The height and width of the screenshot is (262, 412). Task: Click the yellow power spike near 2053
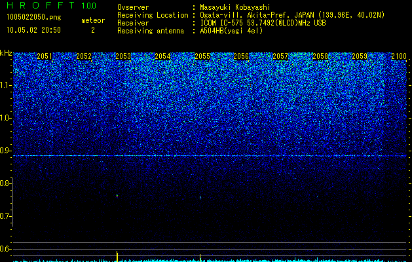click(x=117, y=256)
